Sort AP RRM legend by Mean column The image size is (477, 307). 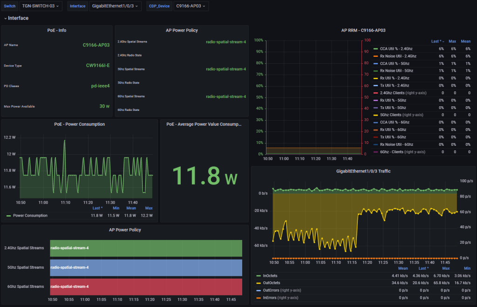click(465, 41)
